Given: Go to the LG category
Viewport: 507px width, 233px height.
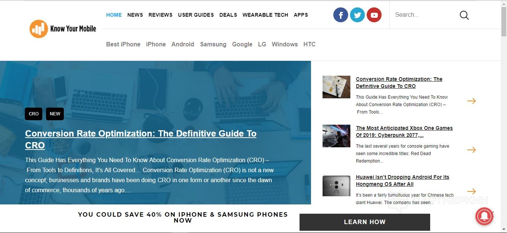Looking at the screenshot, I should [x=262, y=44].
